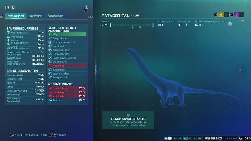Click the Lebenserwartung 40 – 100 value
Screen dimensions: 251x141
coord(38,91)
